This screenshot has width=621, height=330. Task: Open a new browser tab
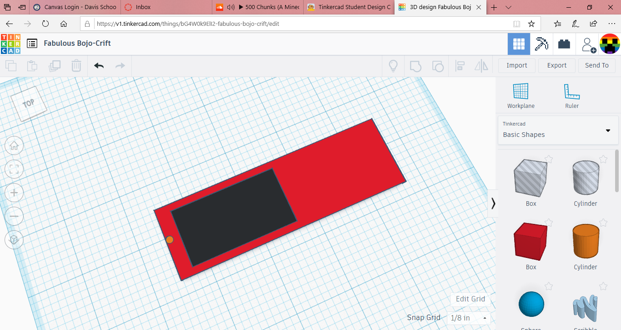(494, 7)
